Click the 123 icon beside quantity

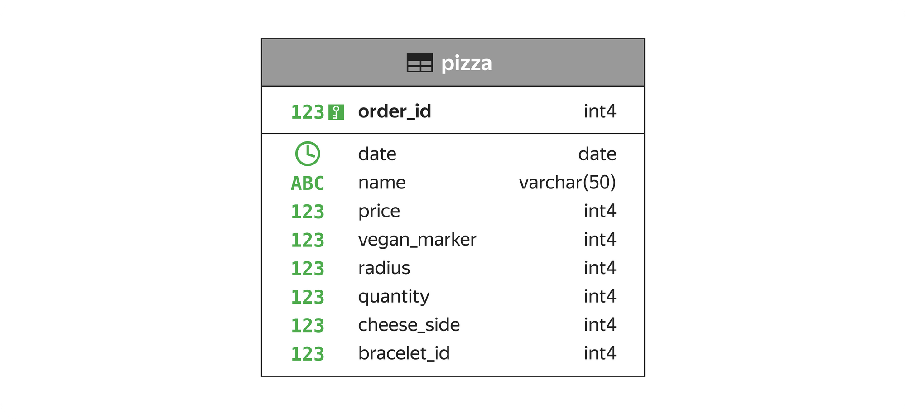[x=308, y=298]
